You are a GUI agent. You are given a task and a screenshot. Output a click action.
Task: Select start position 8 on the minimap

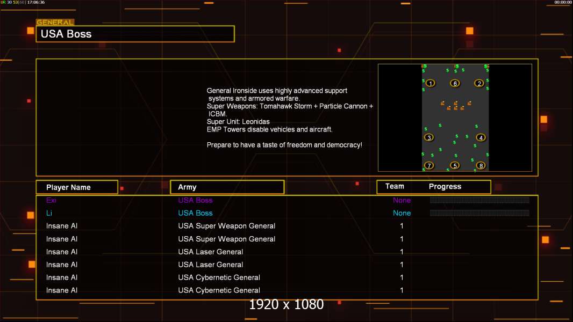click(481, 165)
